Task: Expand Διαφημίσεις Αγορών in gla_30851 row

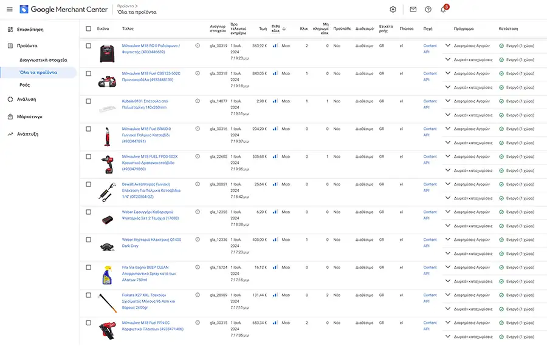Action: click(448, 184)
